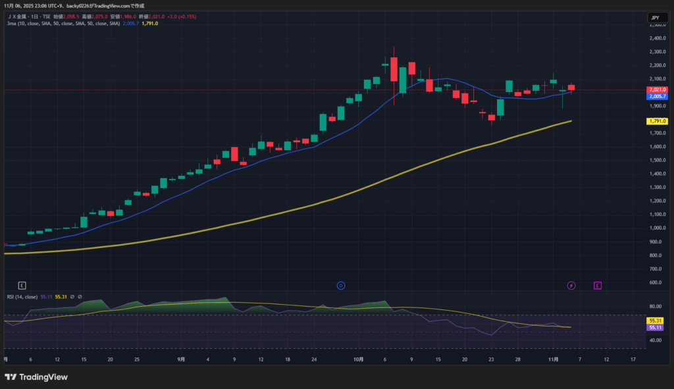The image size is (674, 389).
Task: Click the 9月 date label on time axis
Action: point(181,359)
